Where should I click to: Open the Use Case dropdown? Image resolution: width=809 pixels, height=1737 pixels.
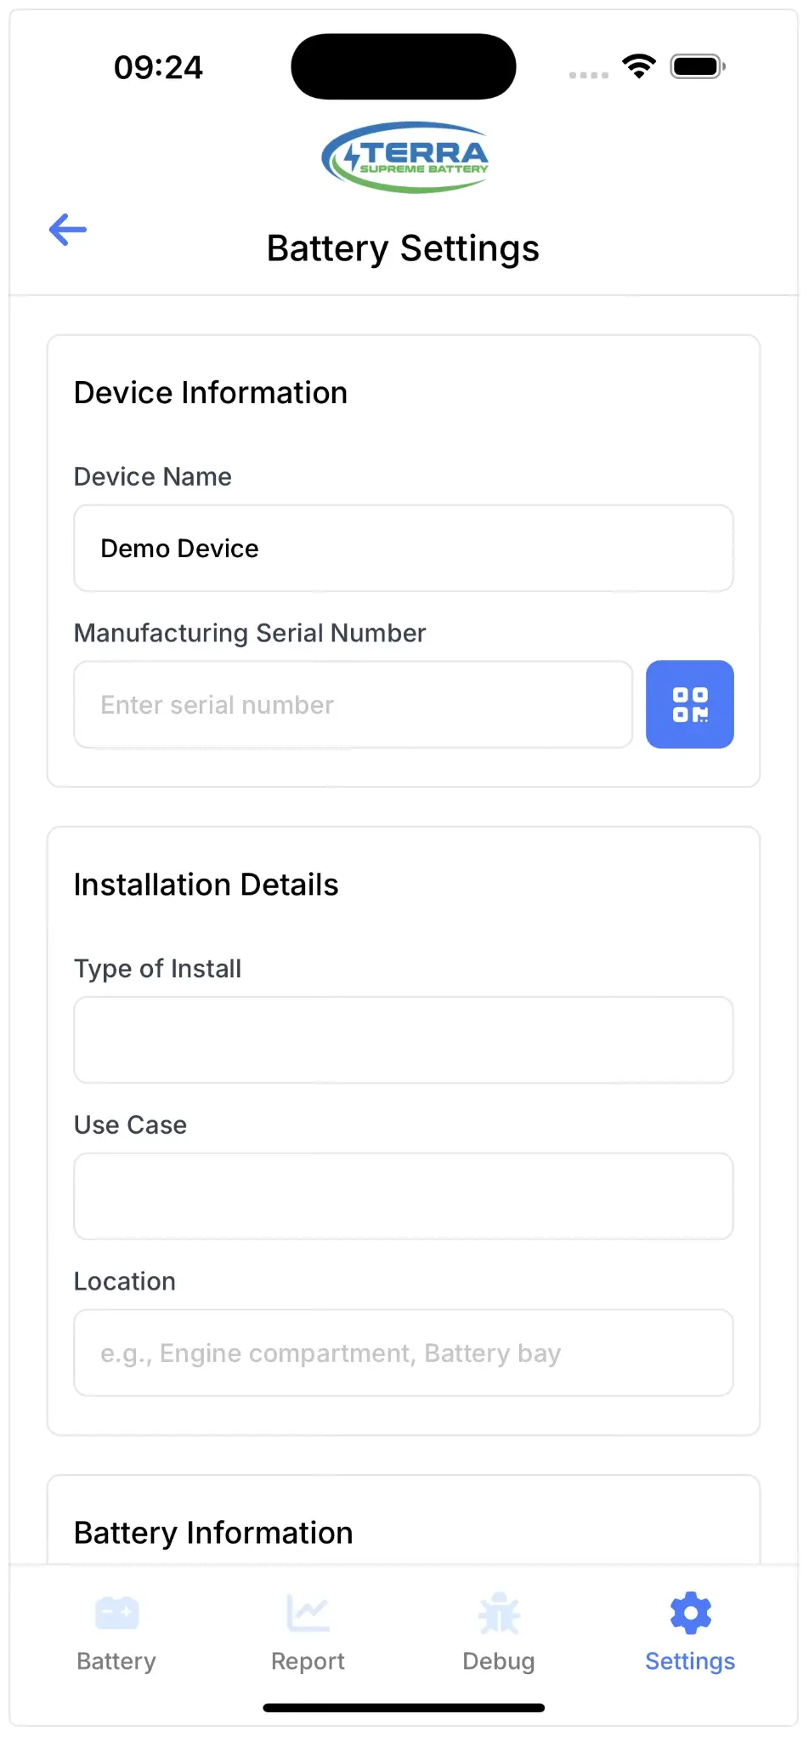point(404,1196)
